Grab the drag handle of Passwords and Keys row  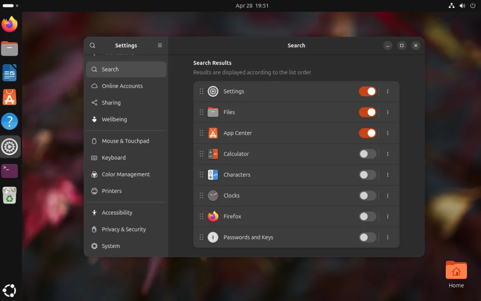[201, 237]
